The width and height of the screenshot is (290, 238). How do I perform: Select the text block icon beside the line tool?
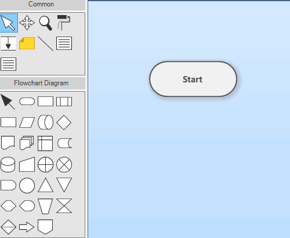coord(64,43)
